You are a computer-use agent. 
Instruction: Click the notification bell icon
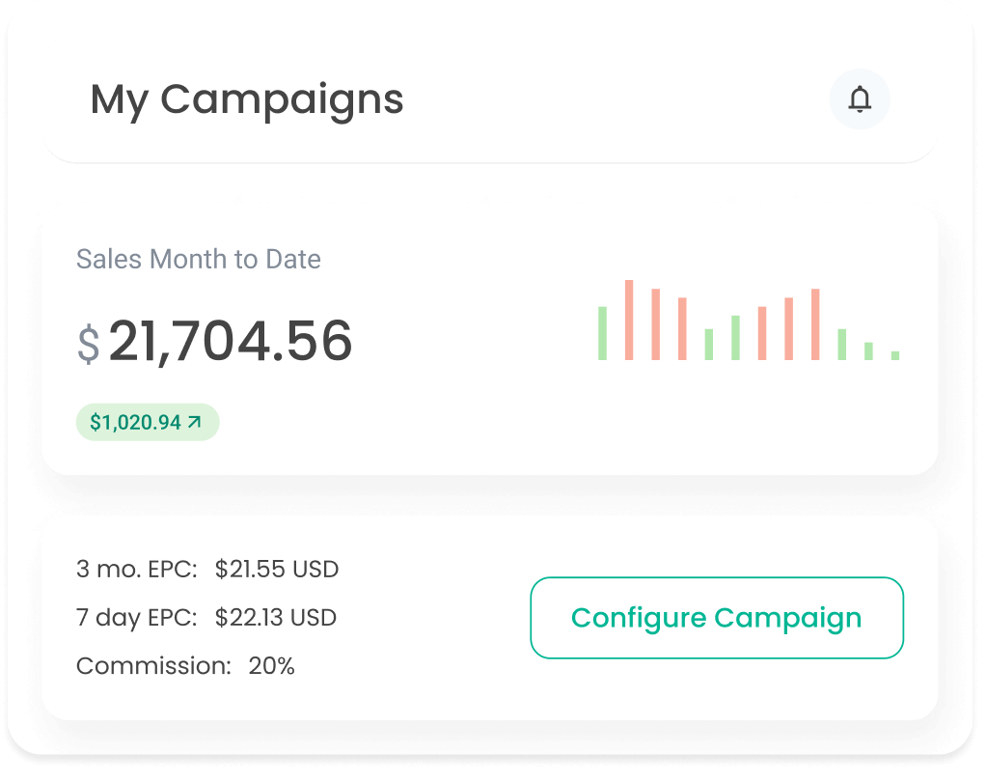pyautogui.click(x=859, y=99)
